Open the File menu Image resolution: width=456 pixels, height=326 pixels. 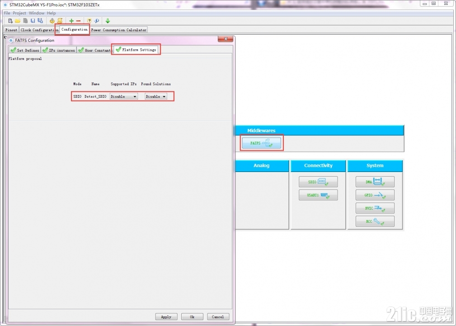click(7, 13)
